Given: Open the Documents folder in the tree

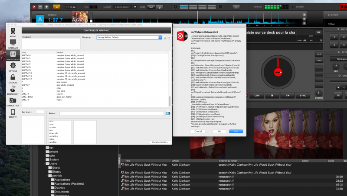Looking at the screenshot, I should (60, 192).
